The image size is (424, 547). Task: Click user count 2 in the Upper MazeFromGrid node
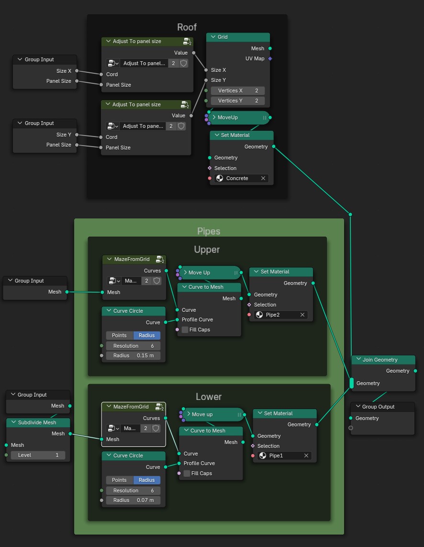[146, 281]
